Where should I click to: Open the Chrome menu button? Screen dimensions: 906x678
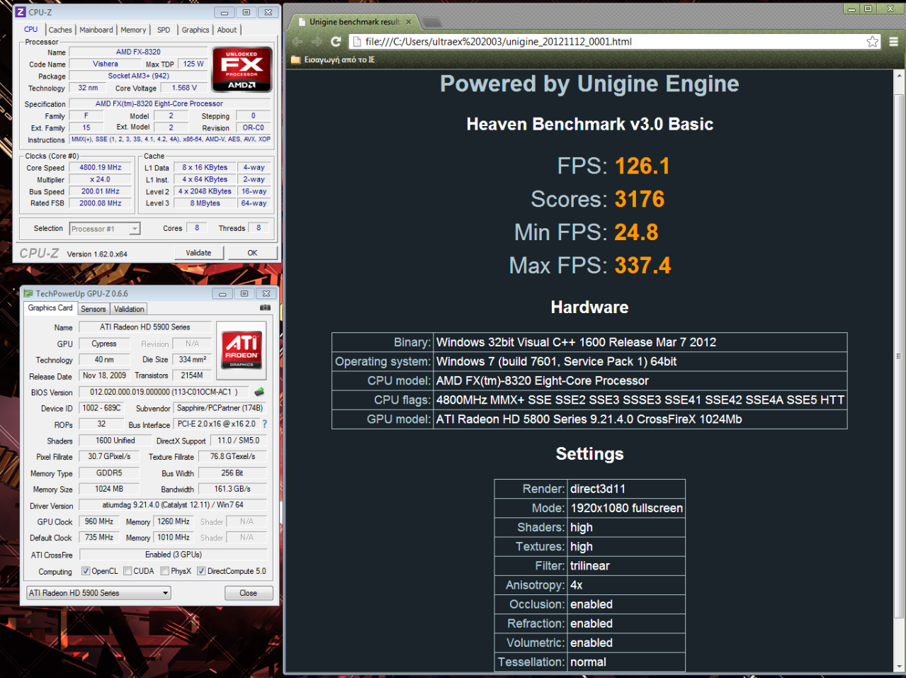tap(894, 42)
